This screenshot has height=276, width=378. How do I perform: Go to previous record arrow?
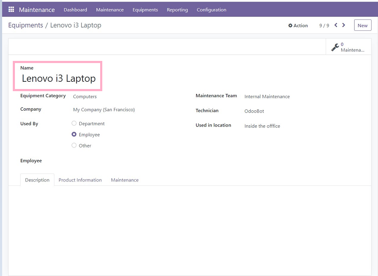[x=336, y=25]
